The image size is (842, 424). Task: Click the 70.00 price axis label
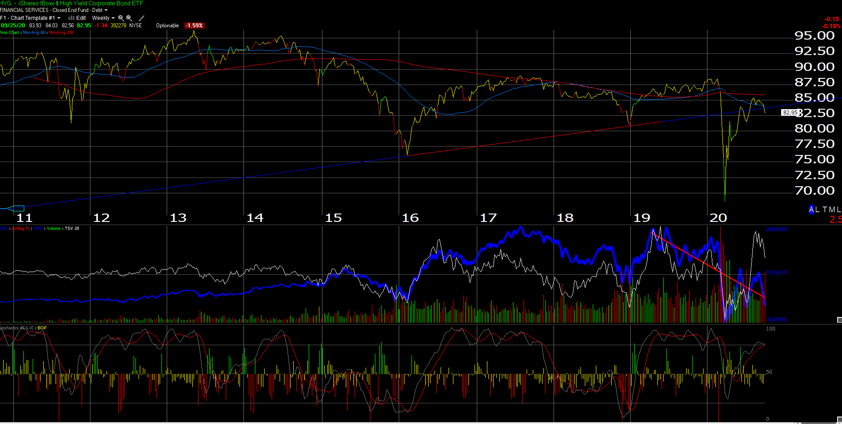[815, 191]
